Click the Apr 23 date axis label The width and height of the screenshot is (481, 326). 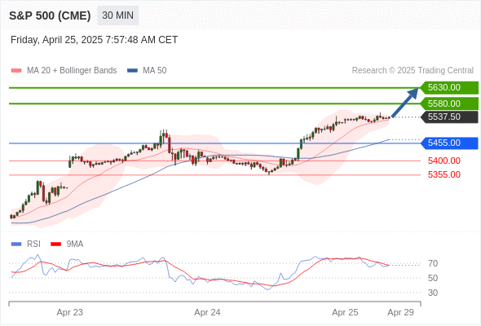pyautogui.click(x=69, y=312)
